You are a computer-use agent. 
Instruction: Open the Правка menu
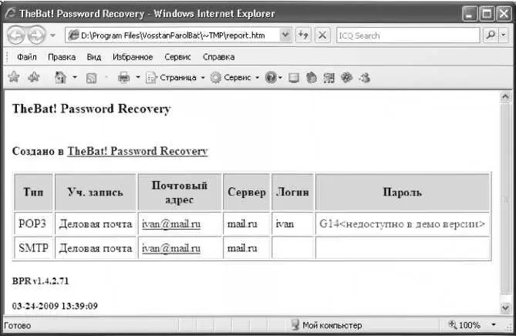[x=62, y=57]
